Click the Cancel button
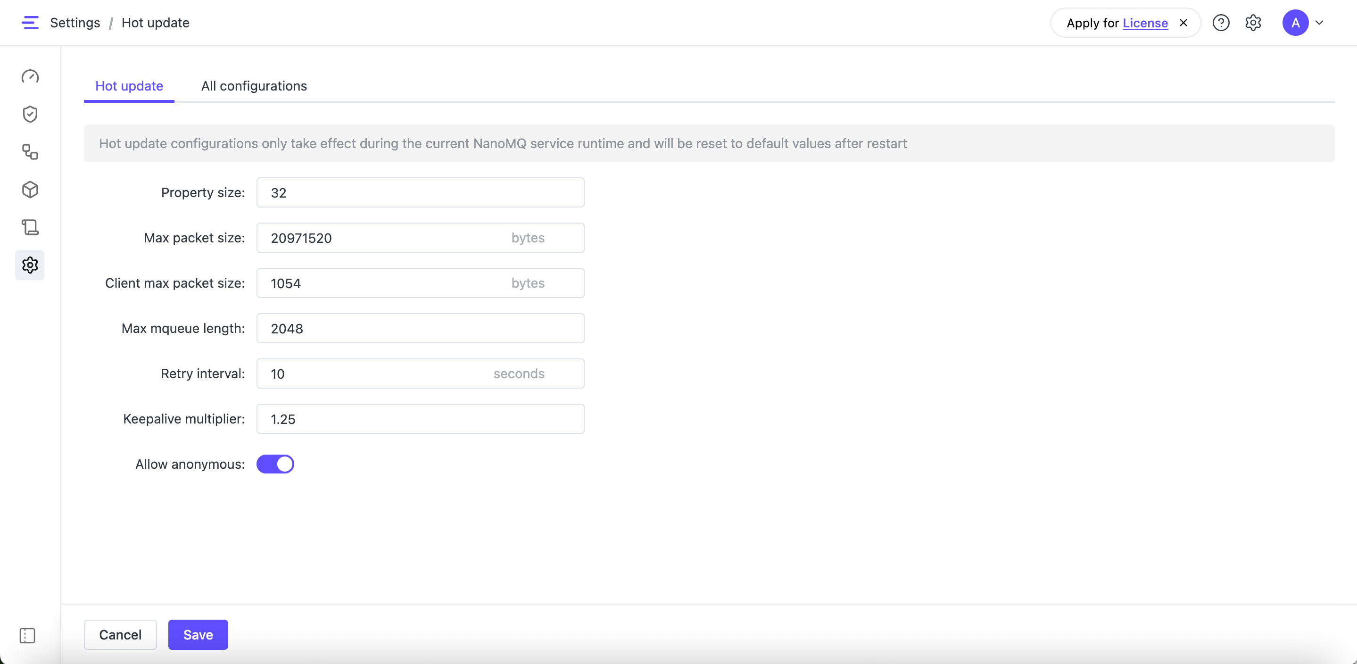Viewport: 1357px width, 664px height. [x=120, y=634]
